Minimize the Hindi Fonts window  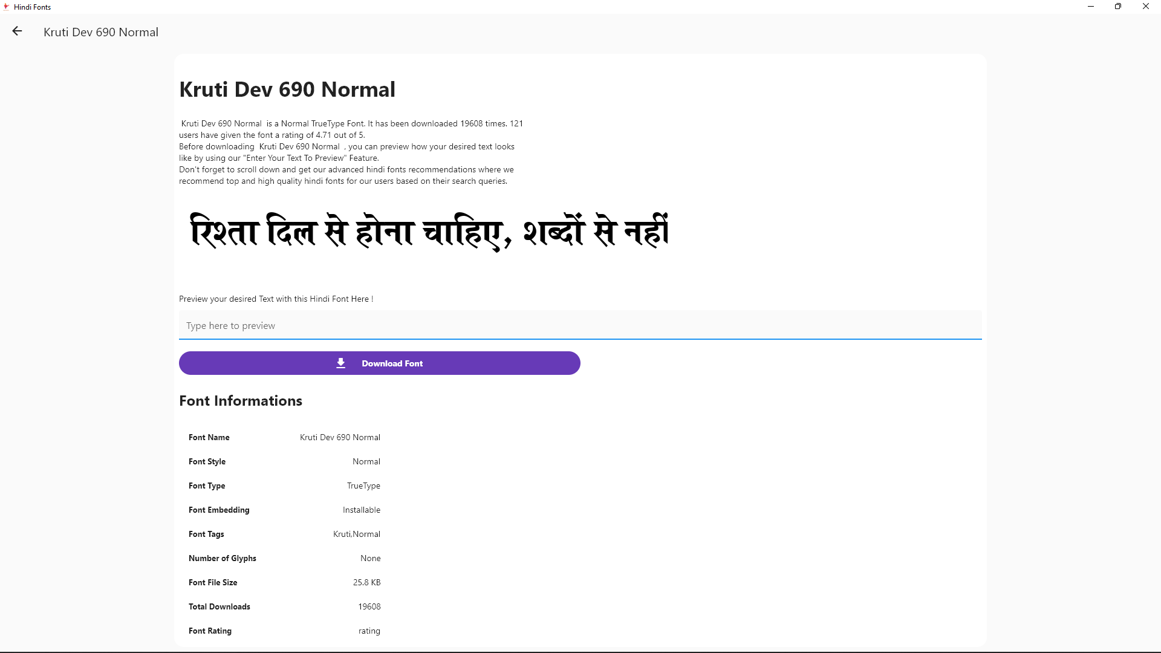point(1091,7)
